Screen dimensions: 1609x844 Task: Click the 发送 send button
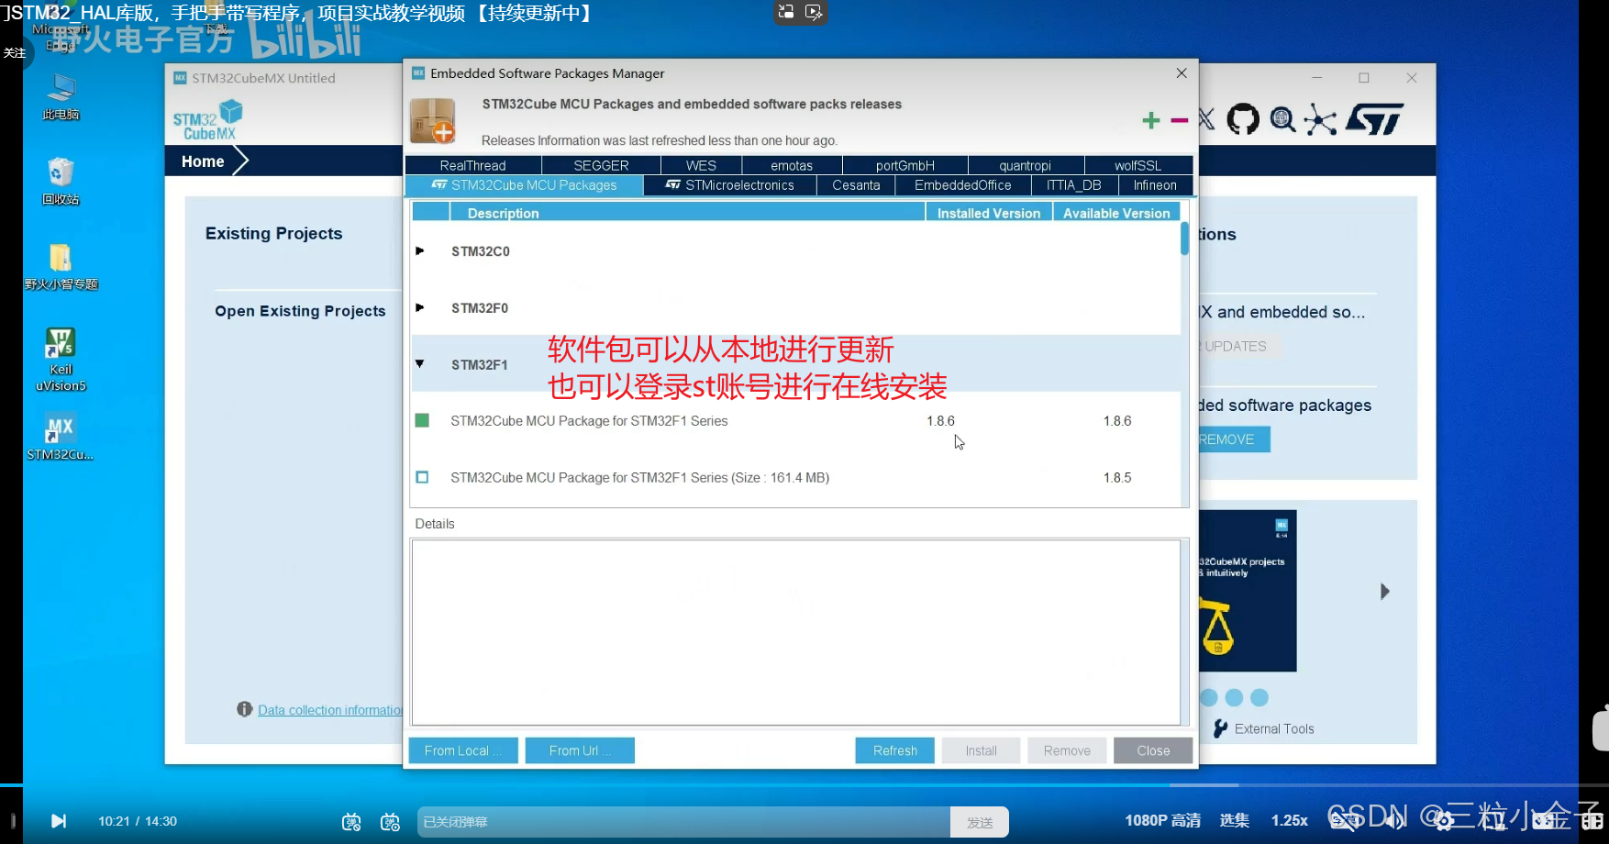click(x=980, y=822)
